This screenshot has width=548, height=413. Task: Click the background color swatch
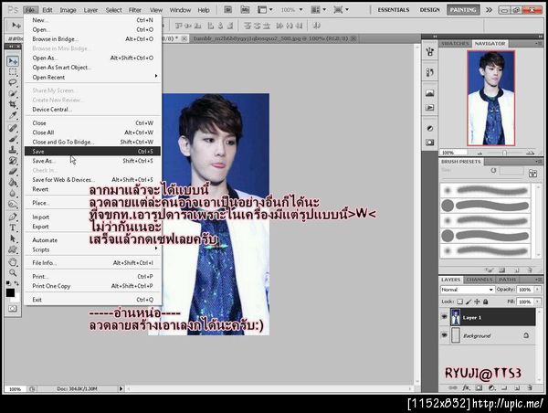[x=16, y=298]
